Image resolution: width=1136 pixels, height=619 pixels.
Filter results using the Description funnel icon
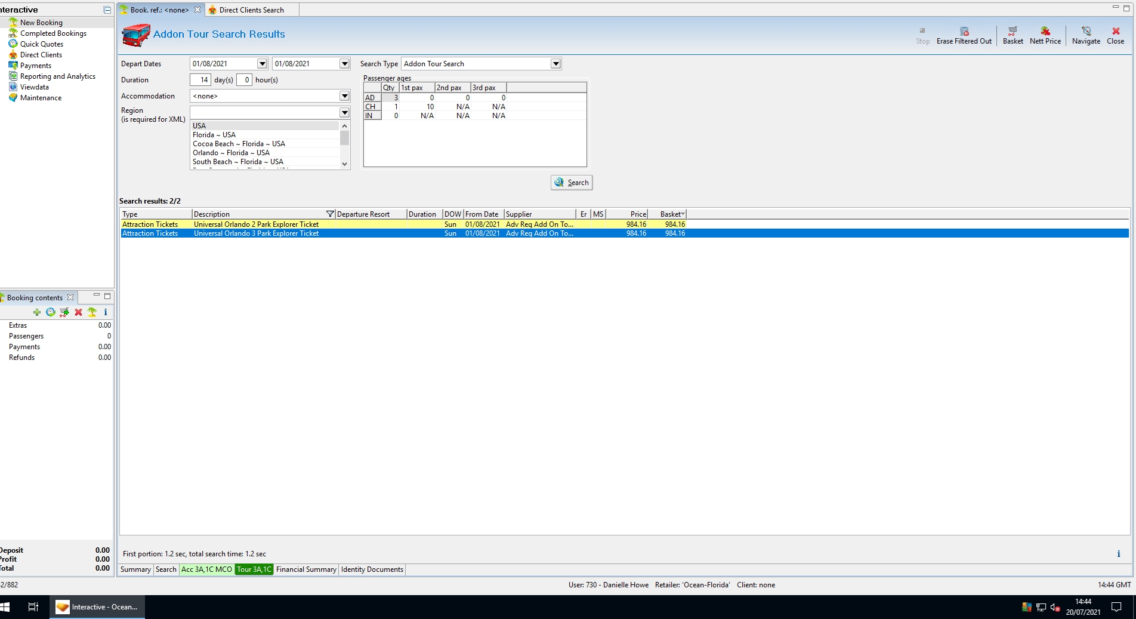(x=330, y=214)
